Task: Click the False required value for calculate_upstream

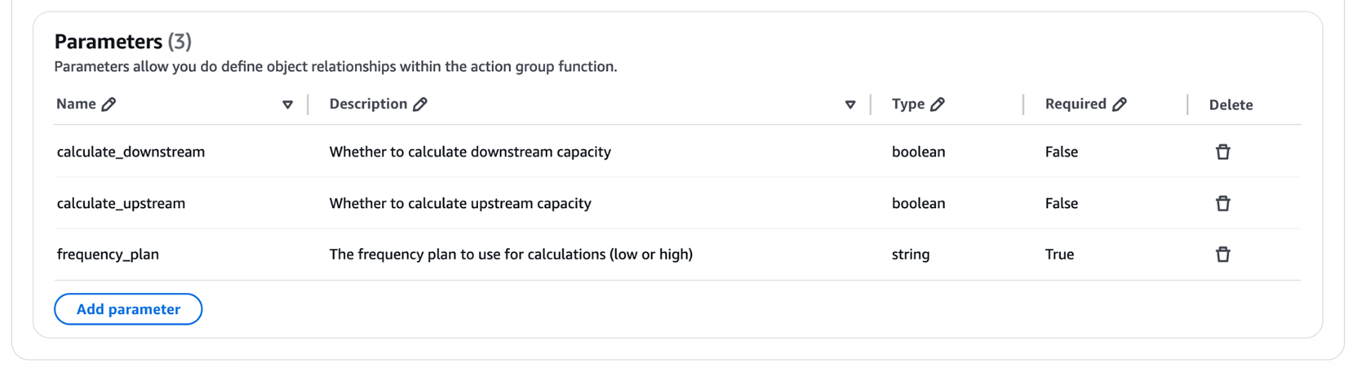Action: (x=1061, y=203)
